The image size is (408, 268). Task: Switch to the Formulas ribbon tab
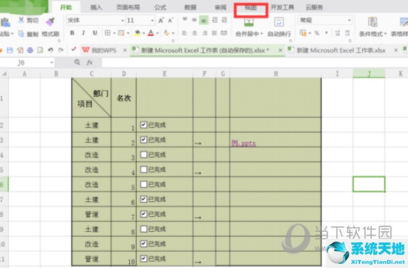(160, 8)
